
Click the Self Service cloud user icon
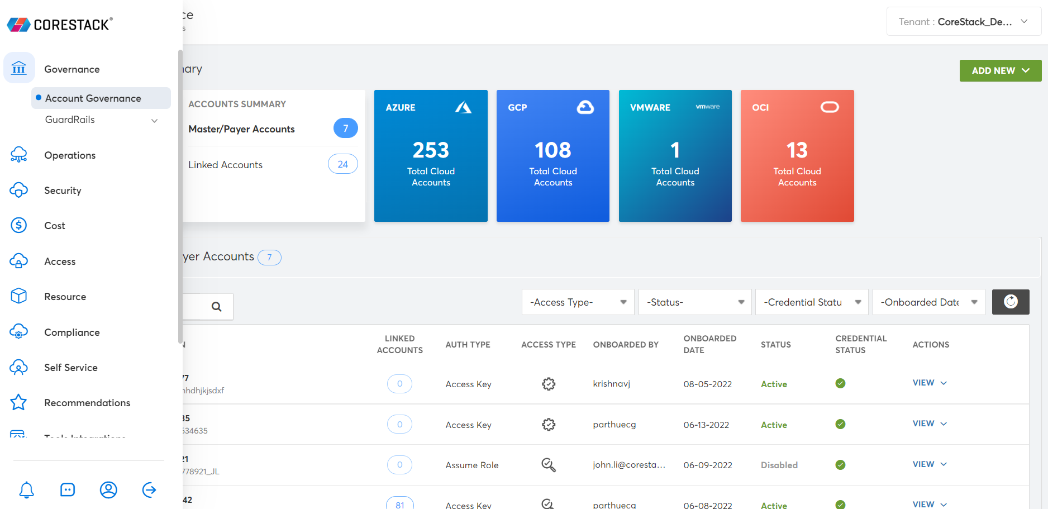point(19,367)
